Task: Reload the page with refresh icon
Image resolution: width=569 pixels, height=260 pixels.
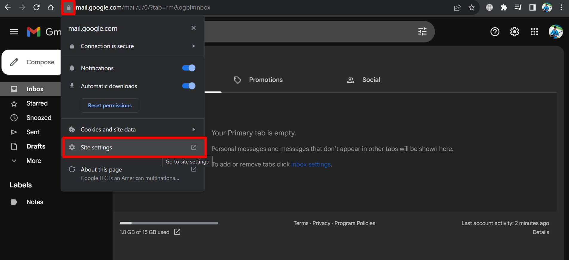Action: click(36, 7)
